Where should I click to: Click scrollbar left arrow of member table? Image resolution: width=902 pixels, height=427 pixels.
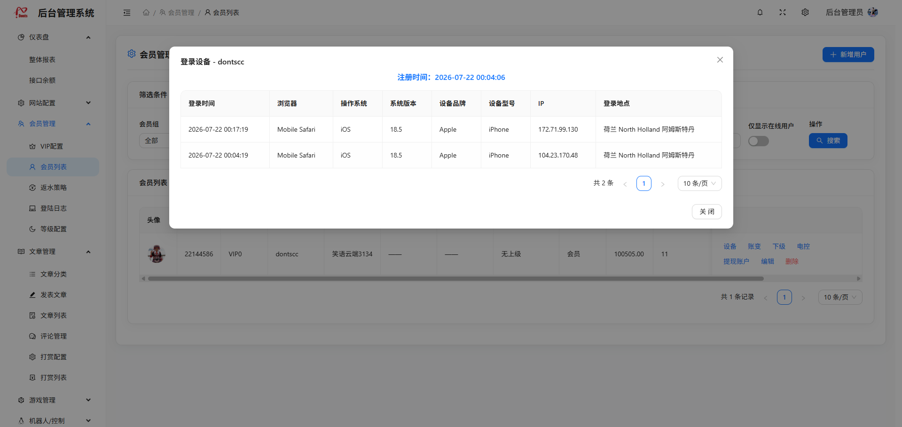(x=143, y=279)
